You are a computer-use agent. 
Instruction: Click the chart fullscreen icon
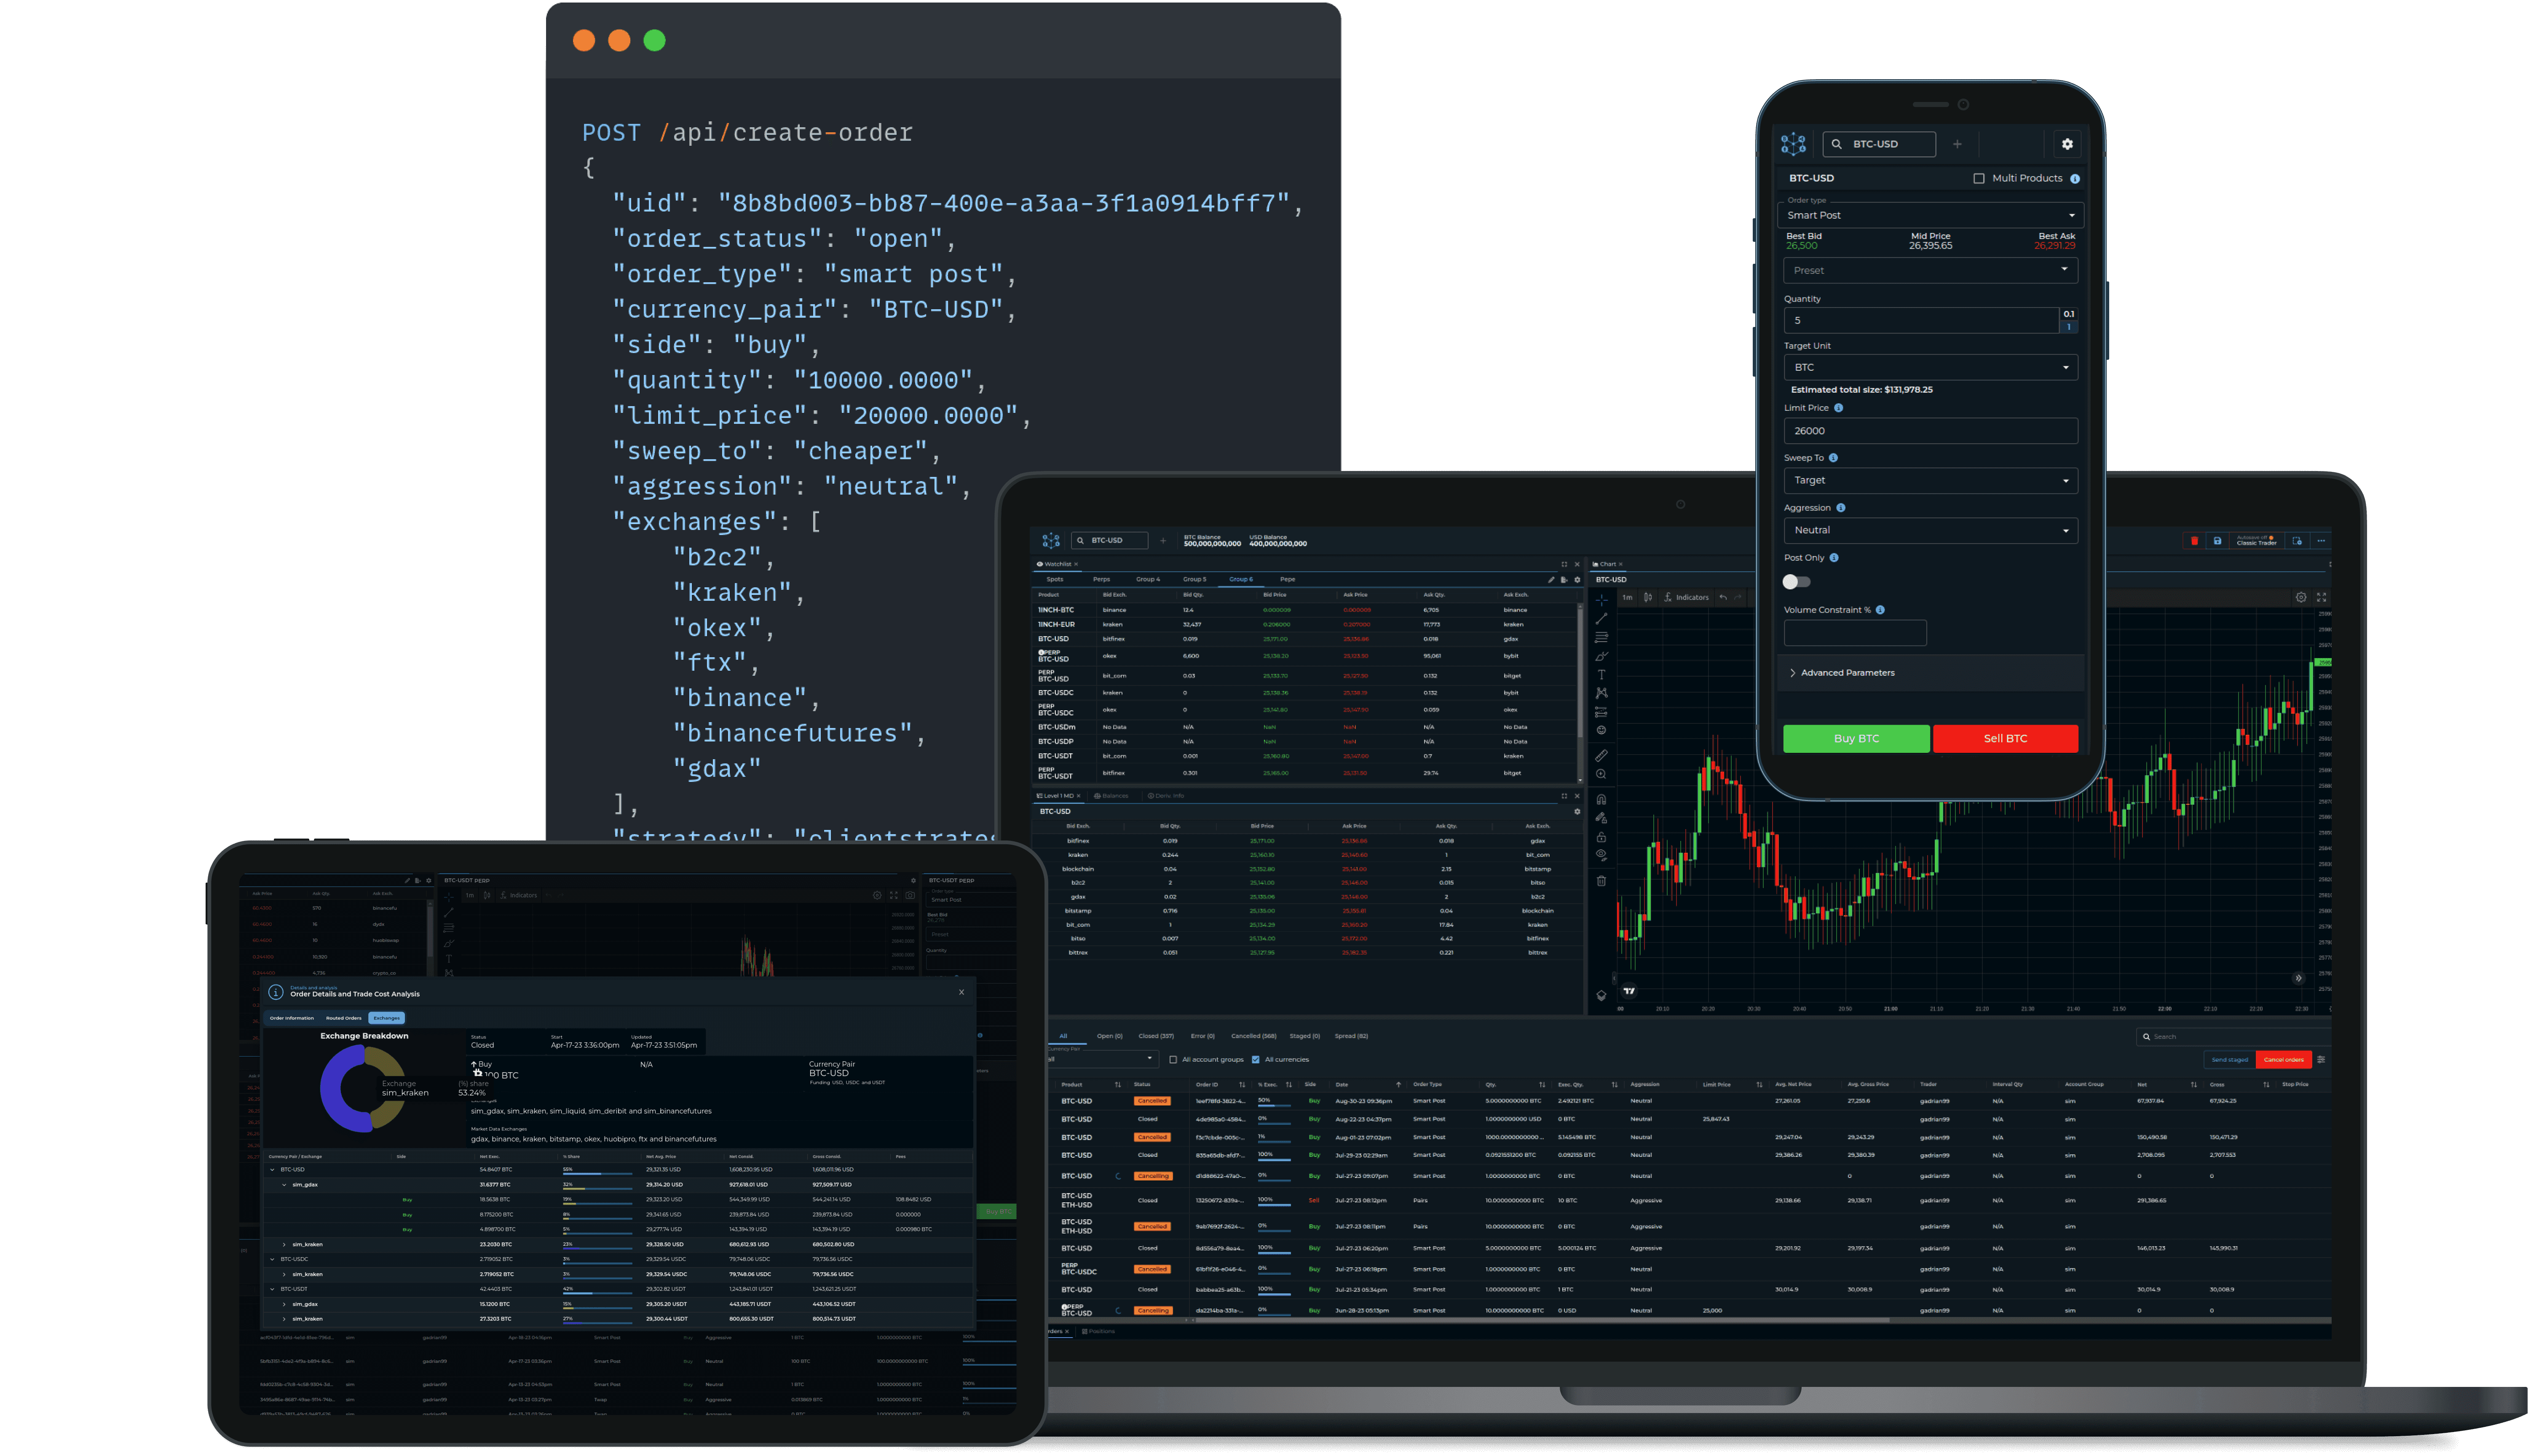[2322, 597]
